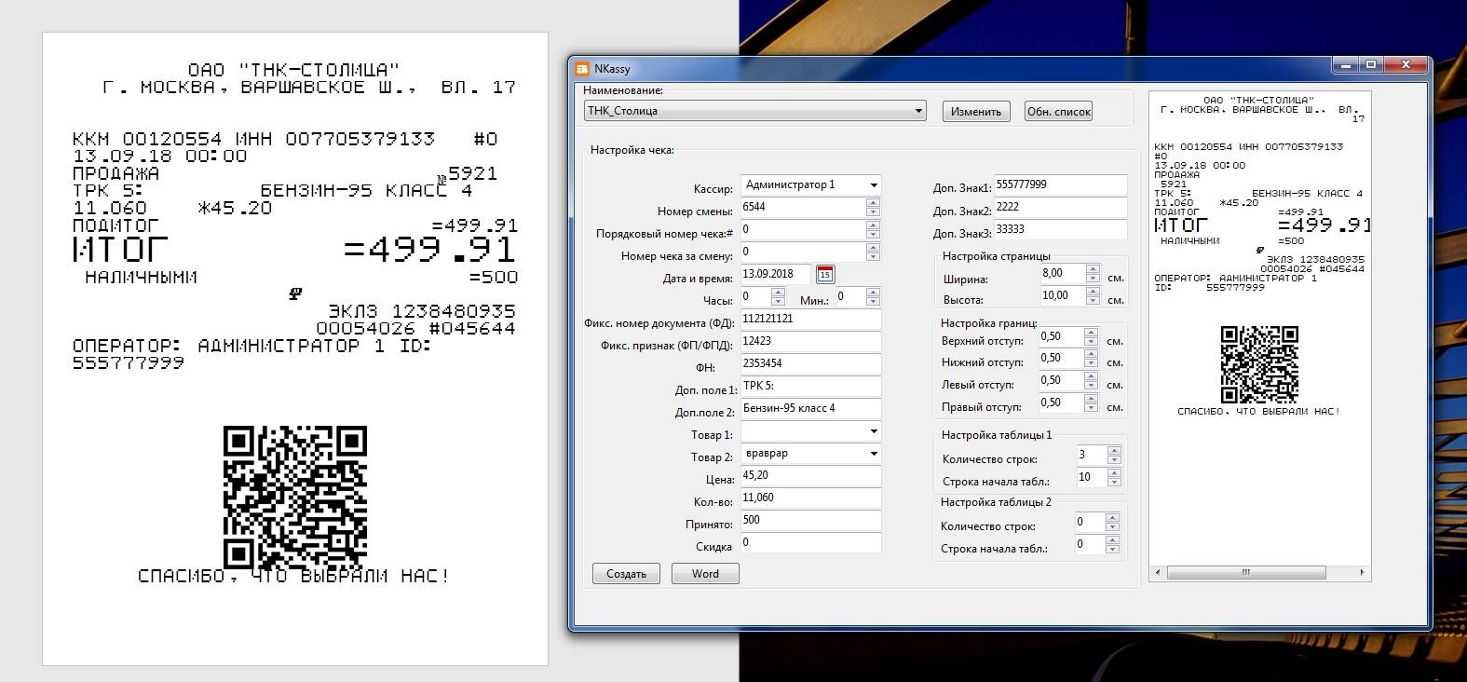Click the Нижний отступ spinner
The image size is (1467, 682).
pyautogui.click(x=1091, y=359)
